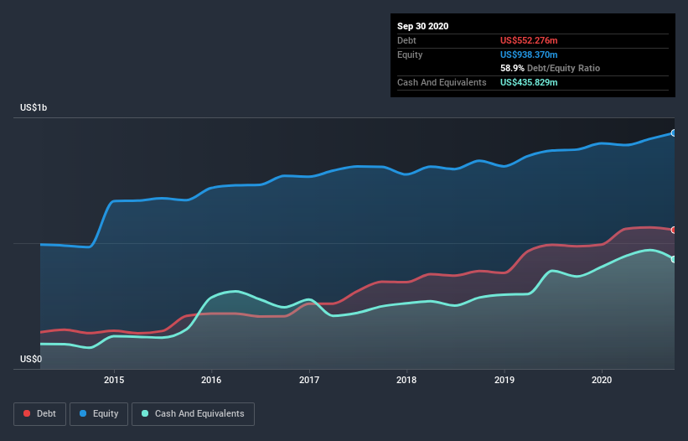
Task: Select the red Debt endpoint marker
Action: pyautogui.click(x=674, y=230)
